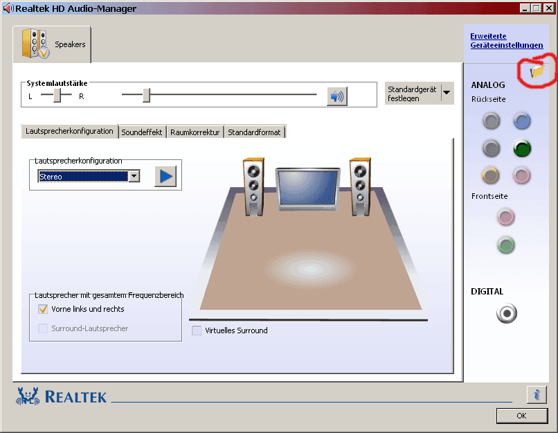
Task: Play the speaker test sound
Action: pyautogui.click(x=165, y=176)
